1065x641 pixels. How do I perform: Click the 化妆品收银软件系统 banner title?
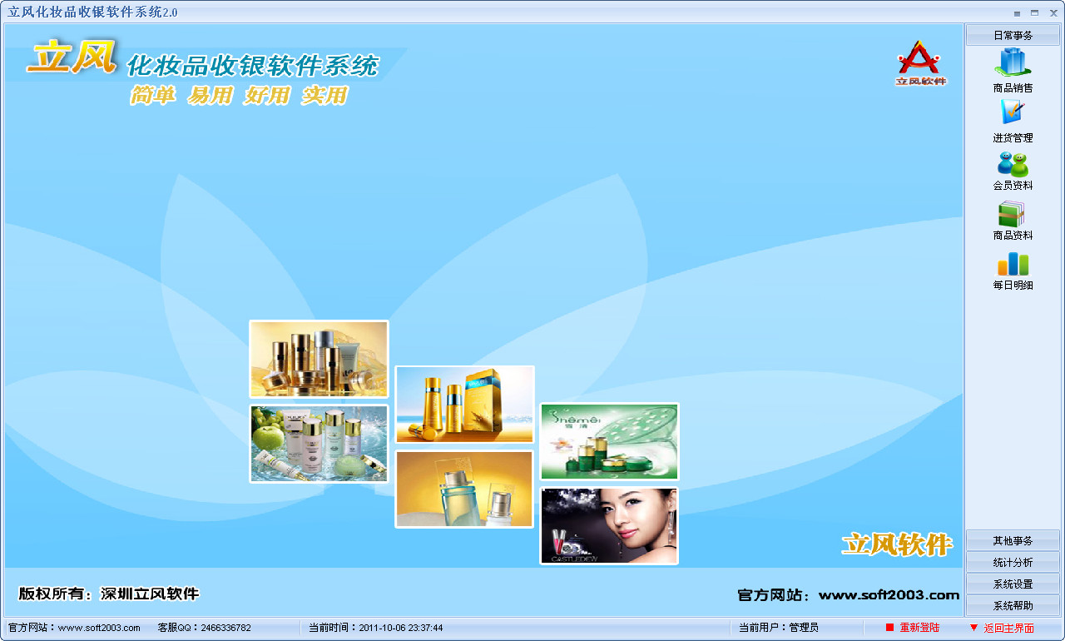(252, 66)
